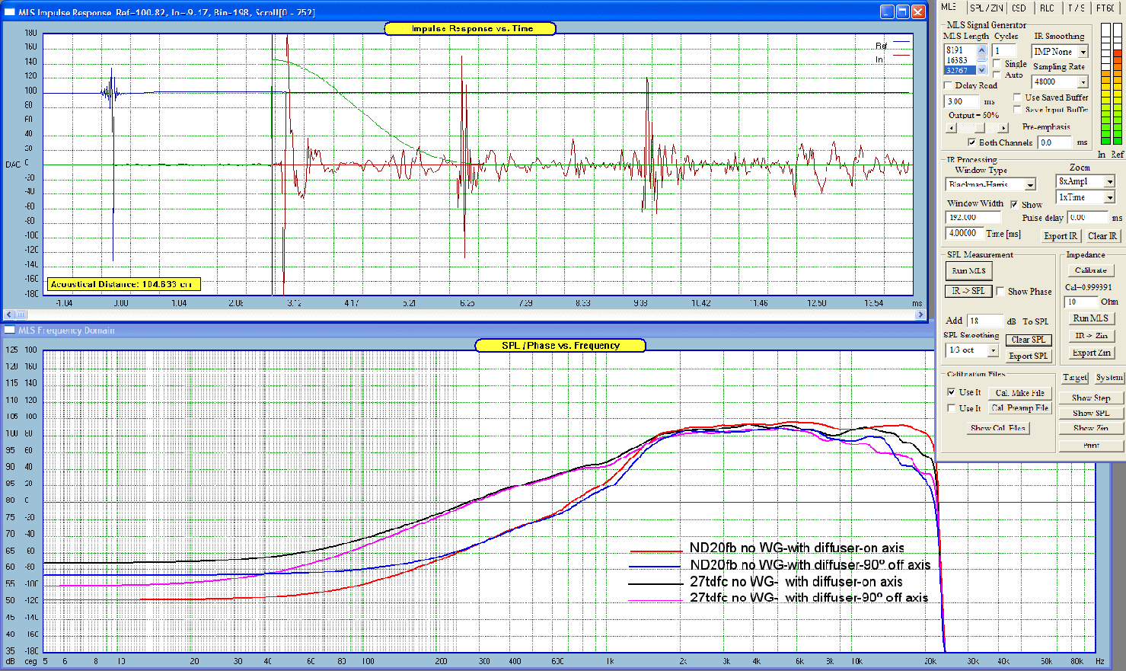Open the Sampling Rate dropdown

pos(1083,81)
